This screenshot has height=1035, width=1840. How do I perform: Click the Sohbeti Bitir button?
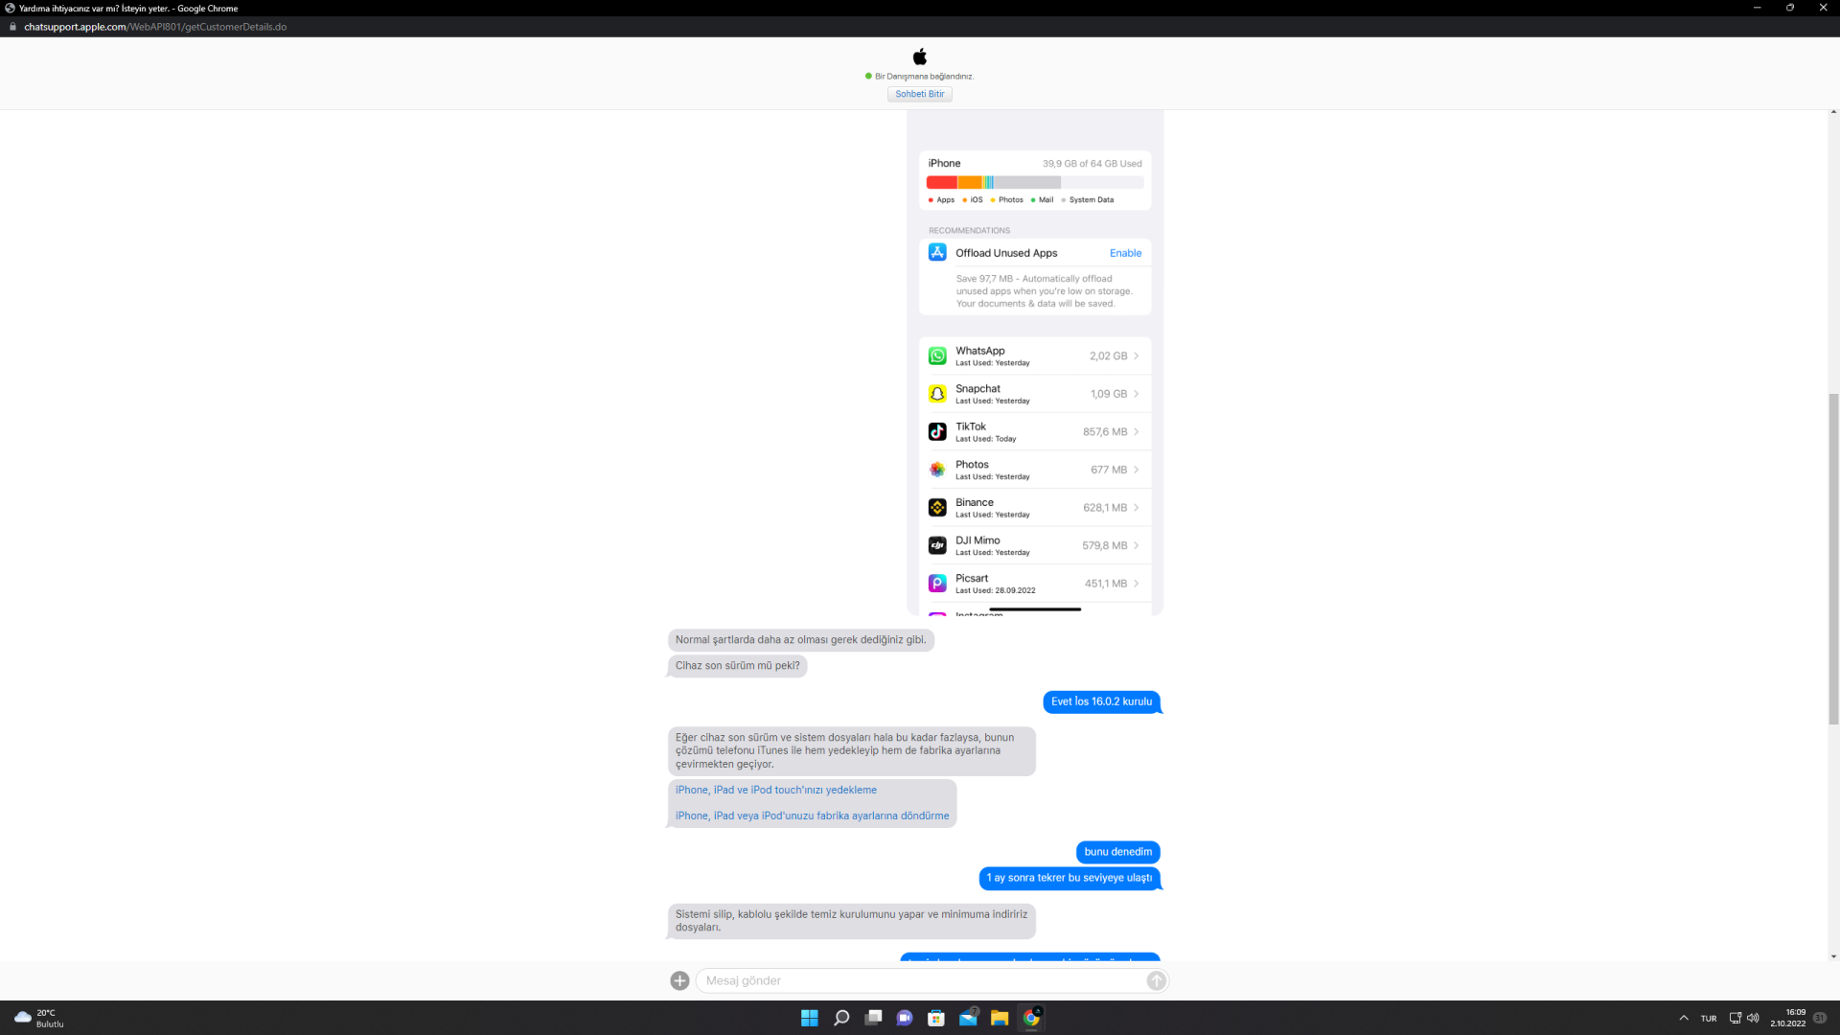coord(919,94)
